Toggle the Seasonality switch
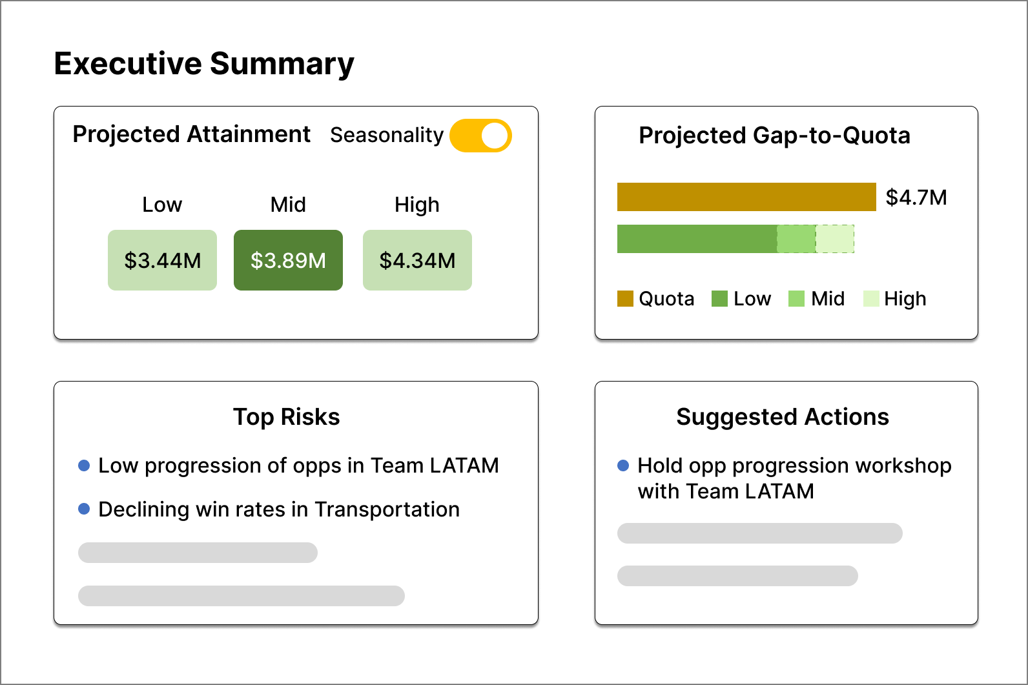This screenshot has height=685, width=1028. click(480, 136)
